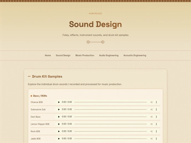Click the Dam Bass sample name
191x143 pixels.
click(35, 117)
